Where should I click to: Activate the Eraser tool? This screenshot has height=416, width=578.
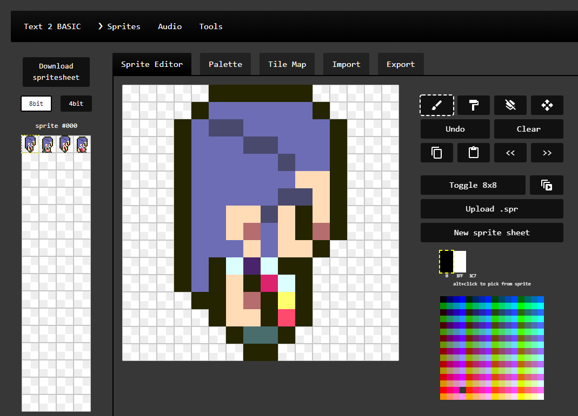[510, 105]
